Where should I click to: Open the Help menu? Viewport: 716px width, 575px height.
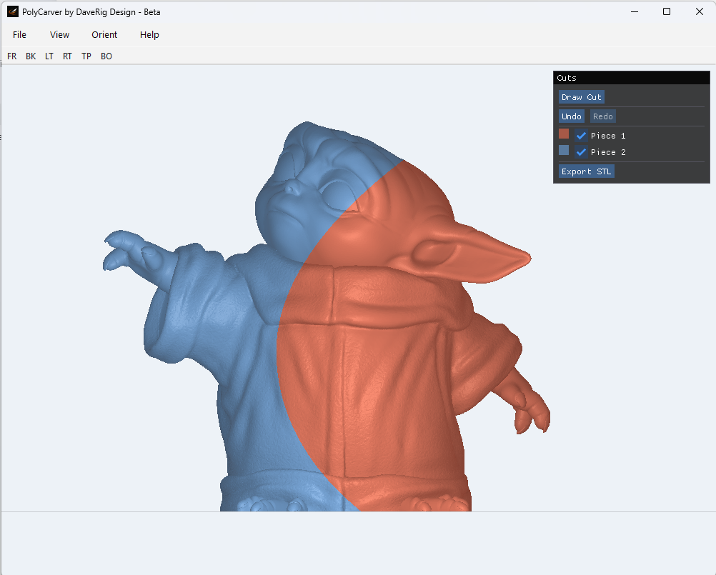(x=149, y=35)
